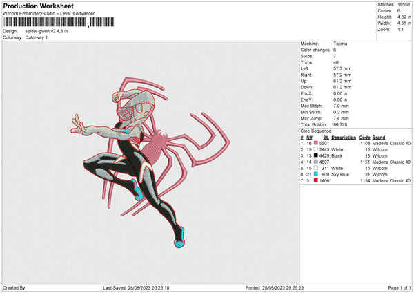
Task: Click the Max Stitch value 7.0 mm
Action: pos(341,106)
